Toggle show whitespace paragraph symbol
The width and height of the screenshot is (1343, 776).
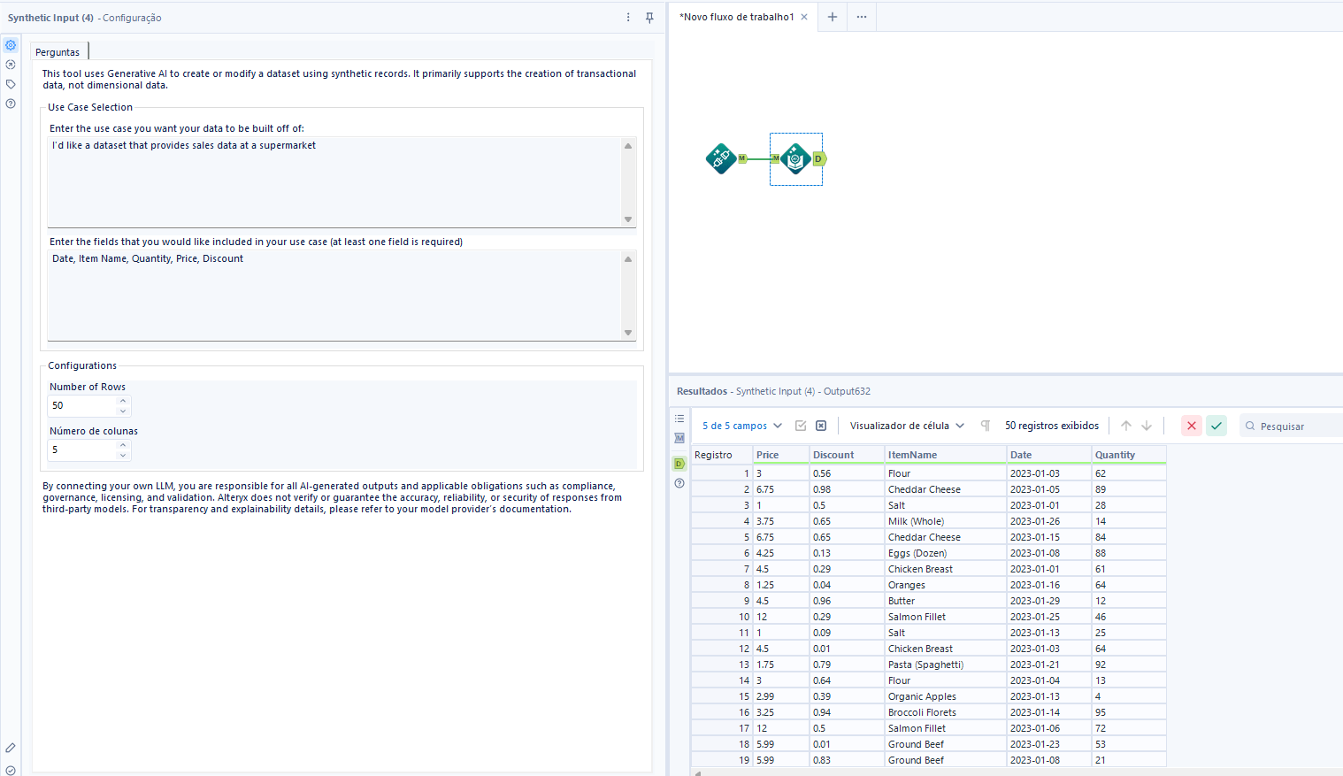pos(985,426)
